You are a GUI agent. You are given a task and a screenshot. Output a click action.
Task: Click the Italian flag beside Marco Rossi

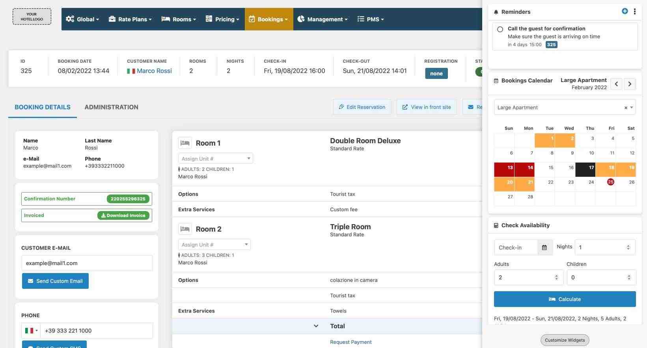pos(131,71)
